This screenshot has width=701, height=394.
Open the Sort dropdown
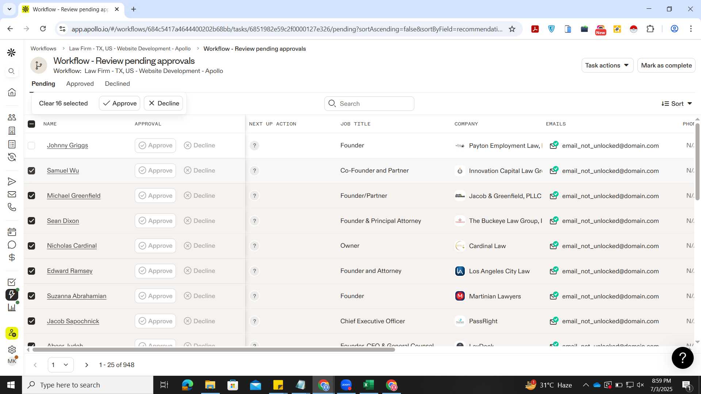coord(677,104)
